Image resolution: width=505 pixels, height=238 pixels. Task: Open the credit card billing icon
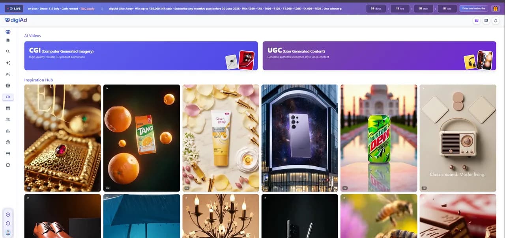8,154
